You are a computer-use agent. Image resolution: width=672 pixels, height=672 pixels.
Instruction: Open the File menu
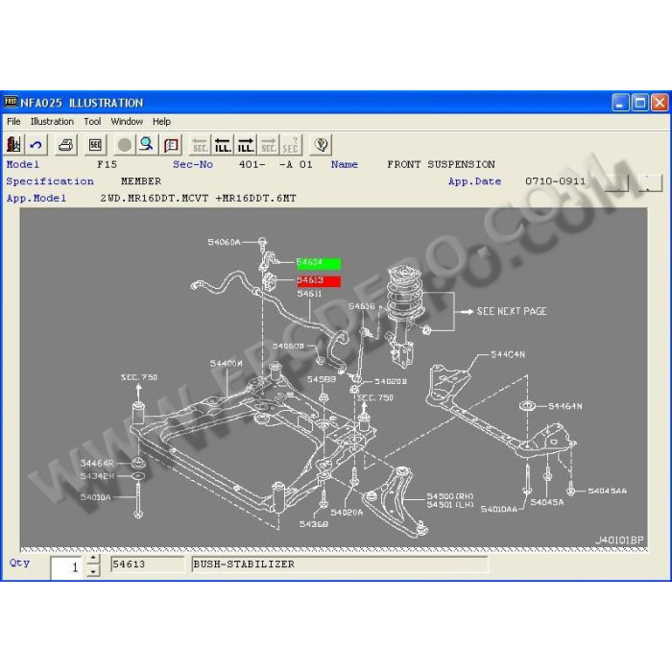point(13,122)
